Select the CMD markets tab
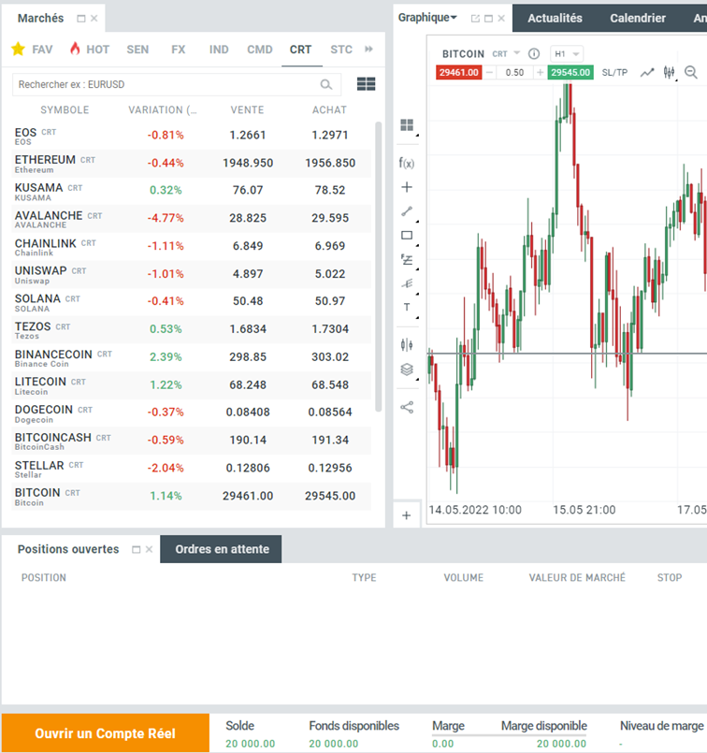This screenshot has height=753, width=707. pos(260,49)
